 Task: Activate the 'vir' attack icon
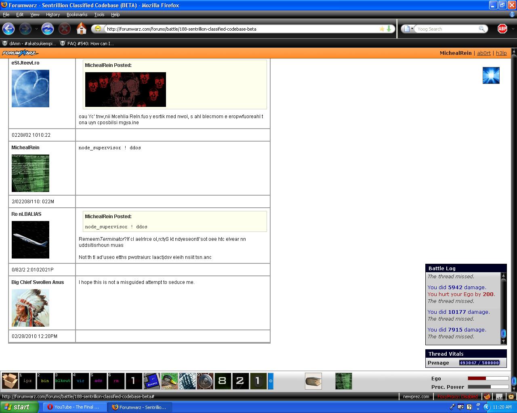80,381
